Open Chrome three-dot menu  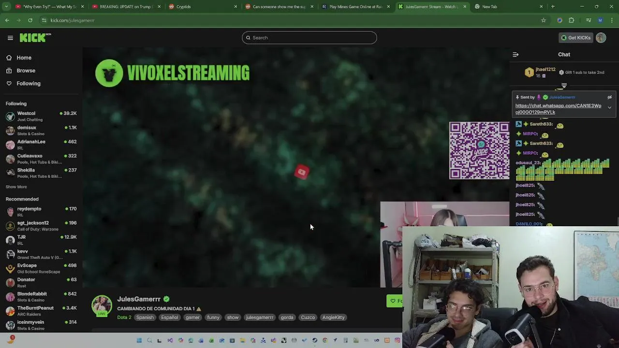pos(612,20)
